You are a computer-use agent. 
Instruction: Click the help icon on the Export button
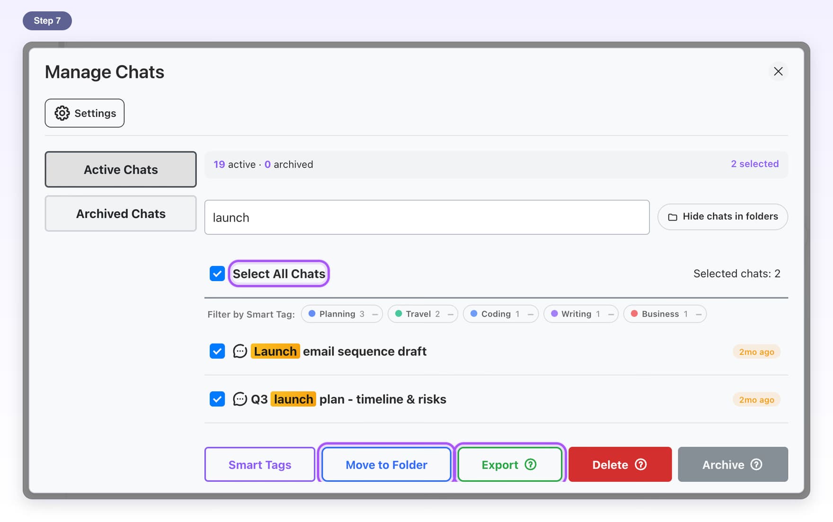click(x=531, y=464)
